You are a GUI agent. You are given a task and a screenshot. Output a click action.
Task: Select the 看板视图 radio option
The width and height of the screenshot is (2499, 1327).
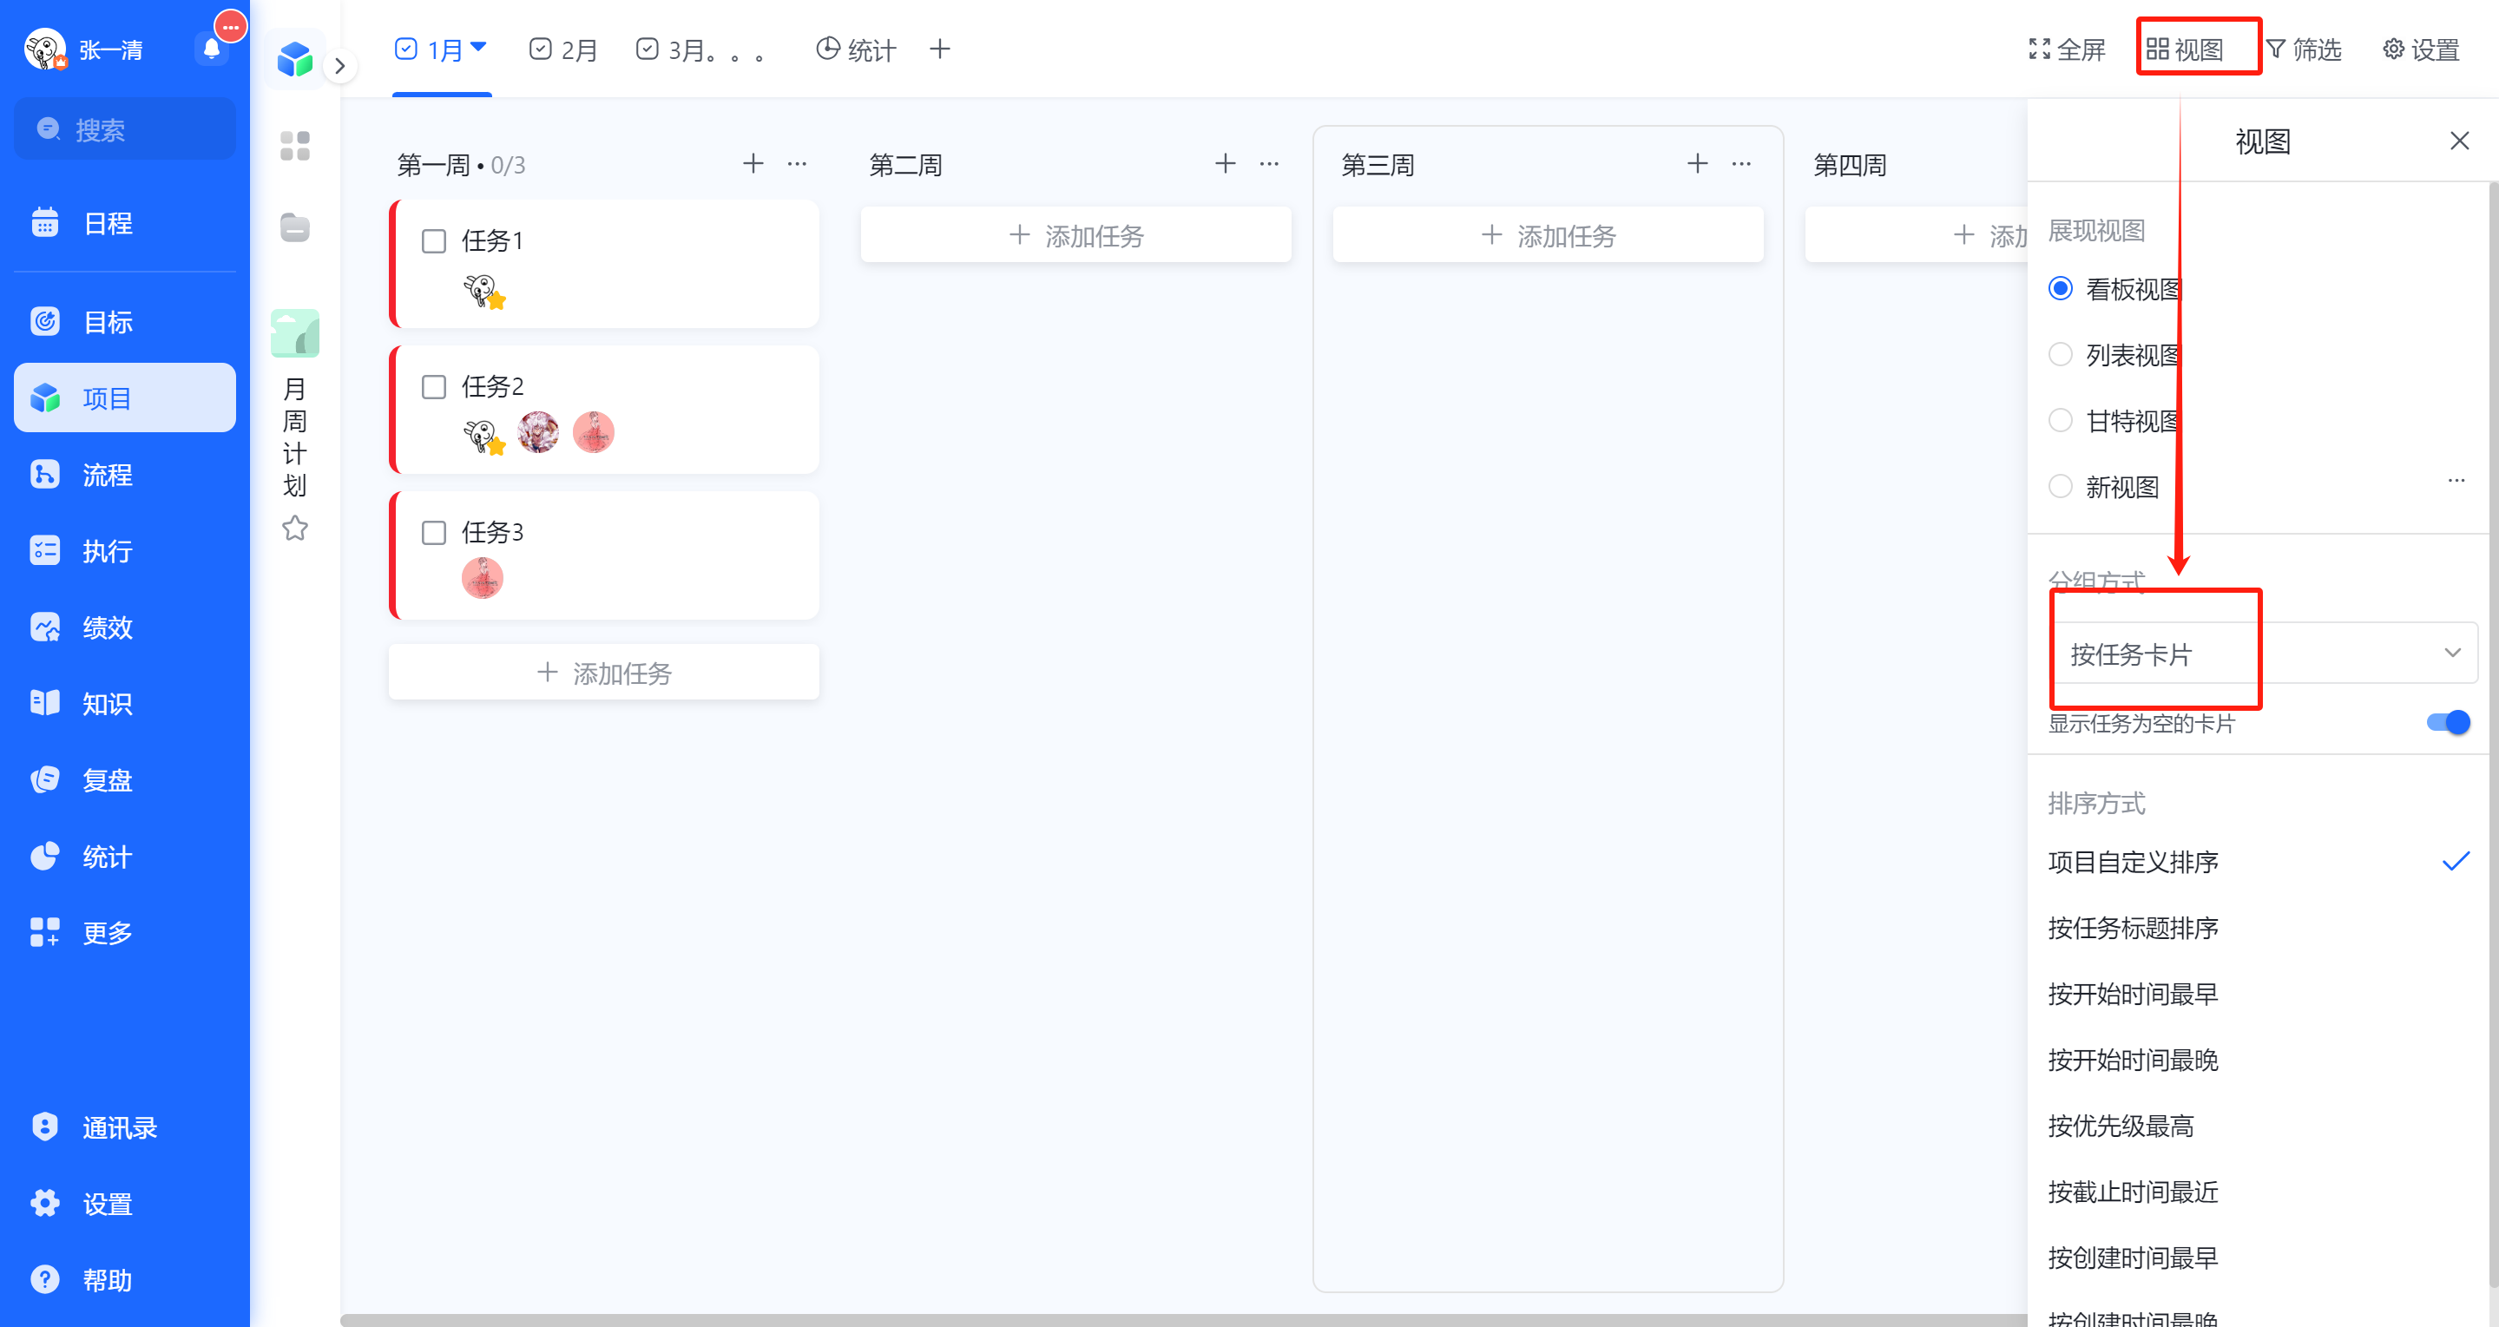[2060, 288]
